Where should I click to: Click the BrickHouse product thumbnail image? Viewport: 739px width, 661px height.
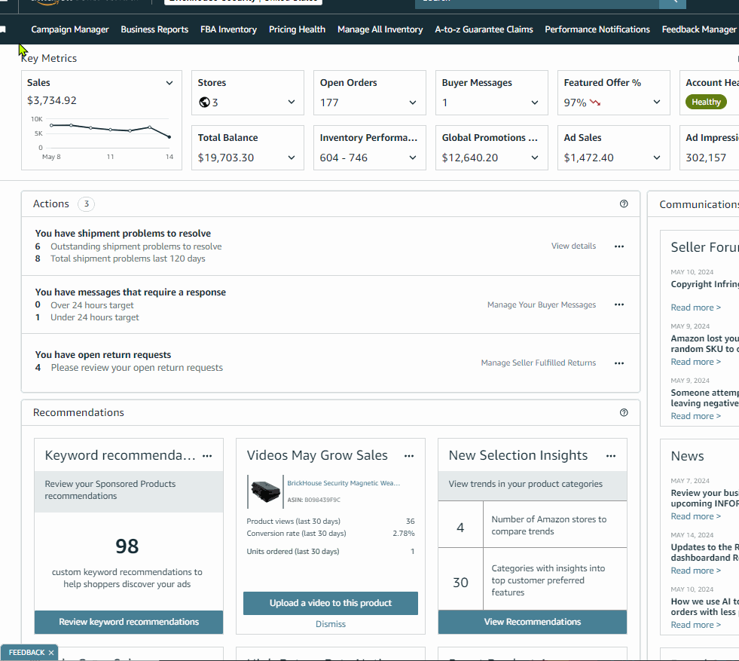(265, 491)
